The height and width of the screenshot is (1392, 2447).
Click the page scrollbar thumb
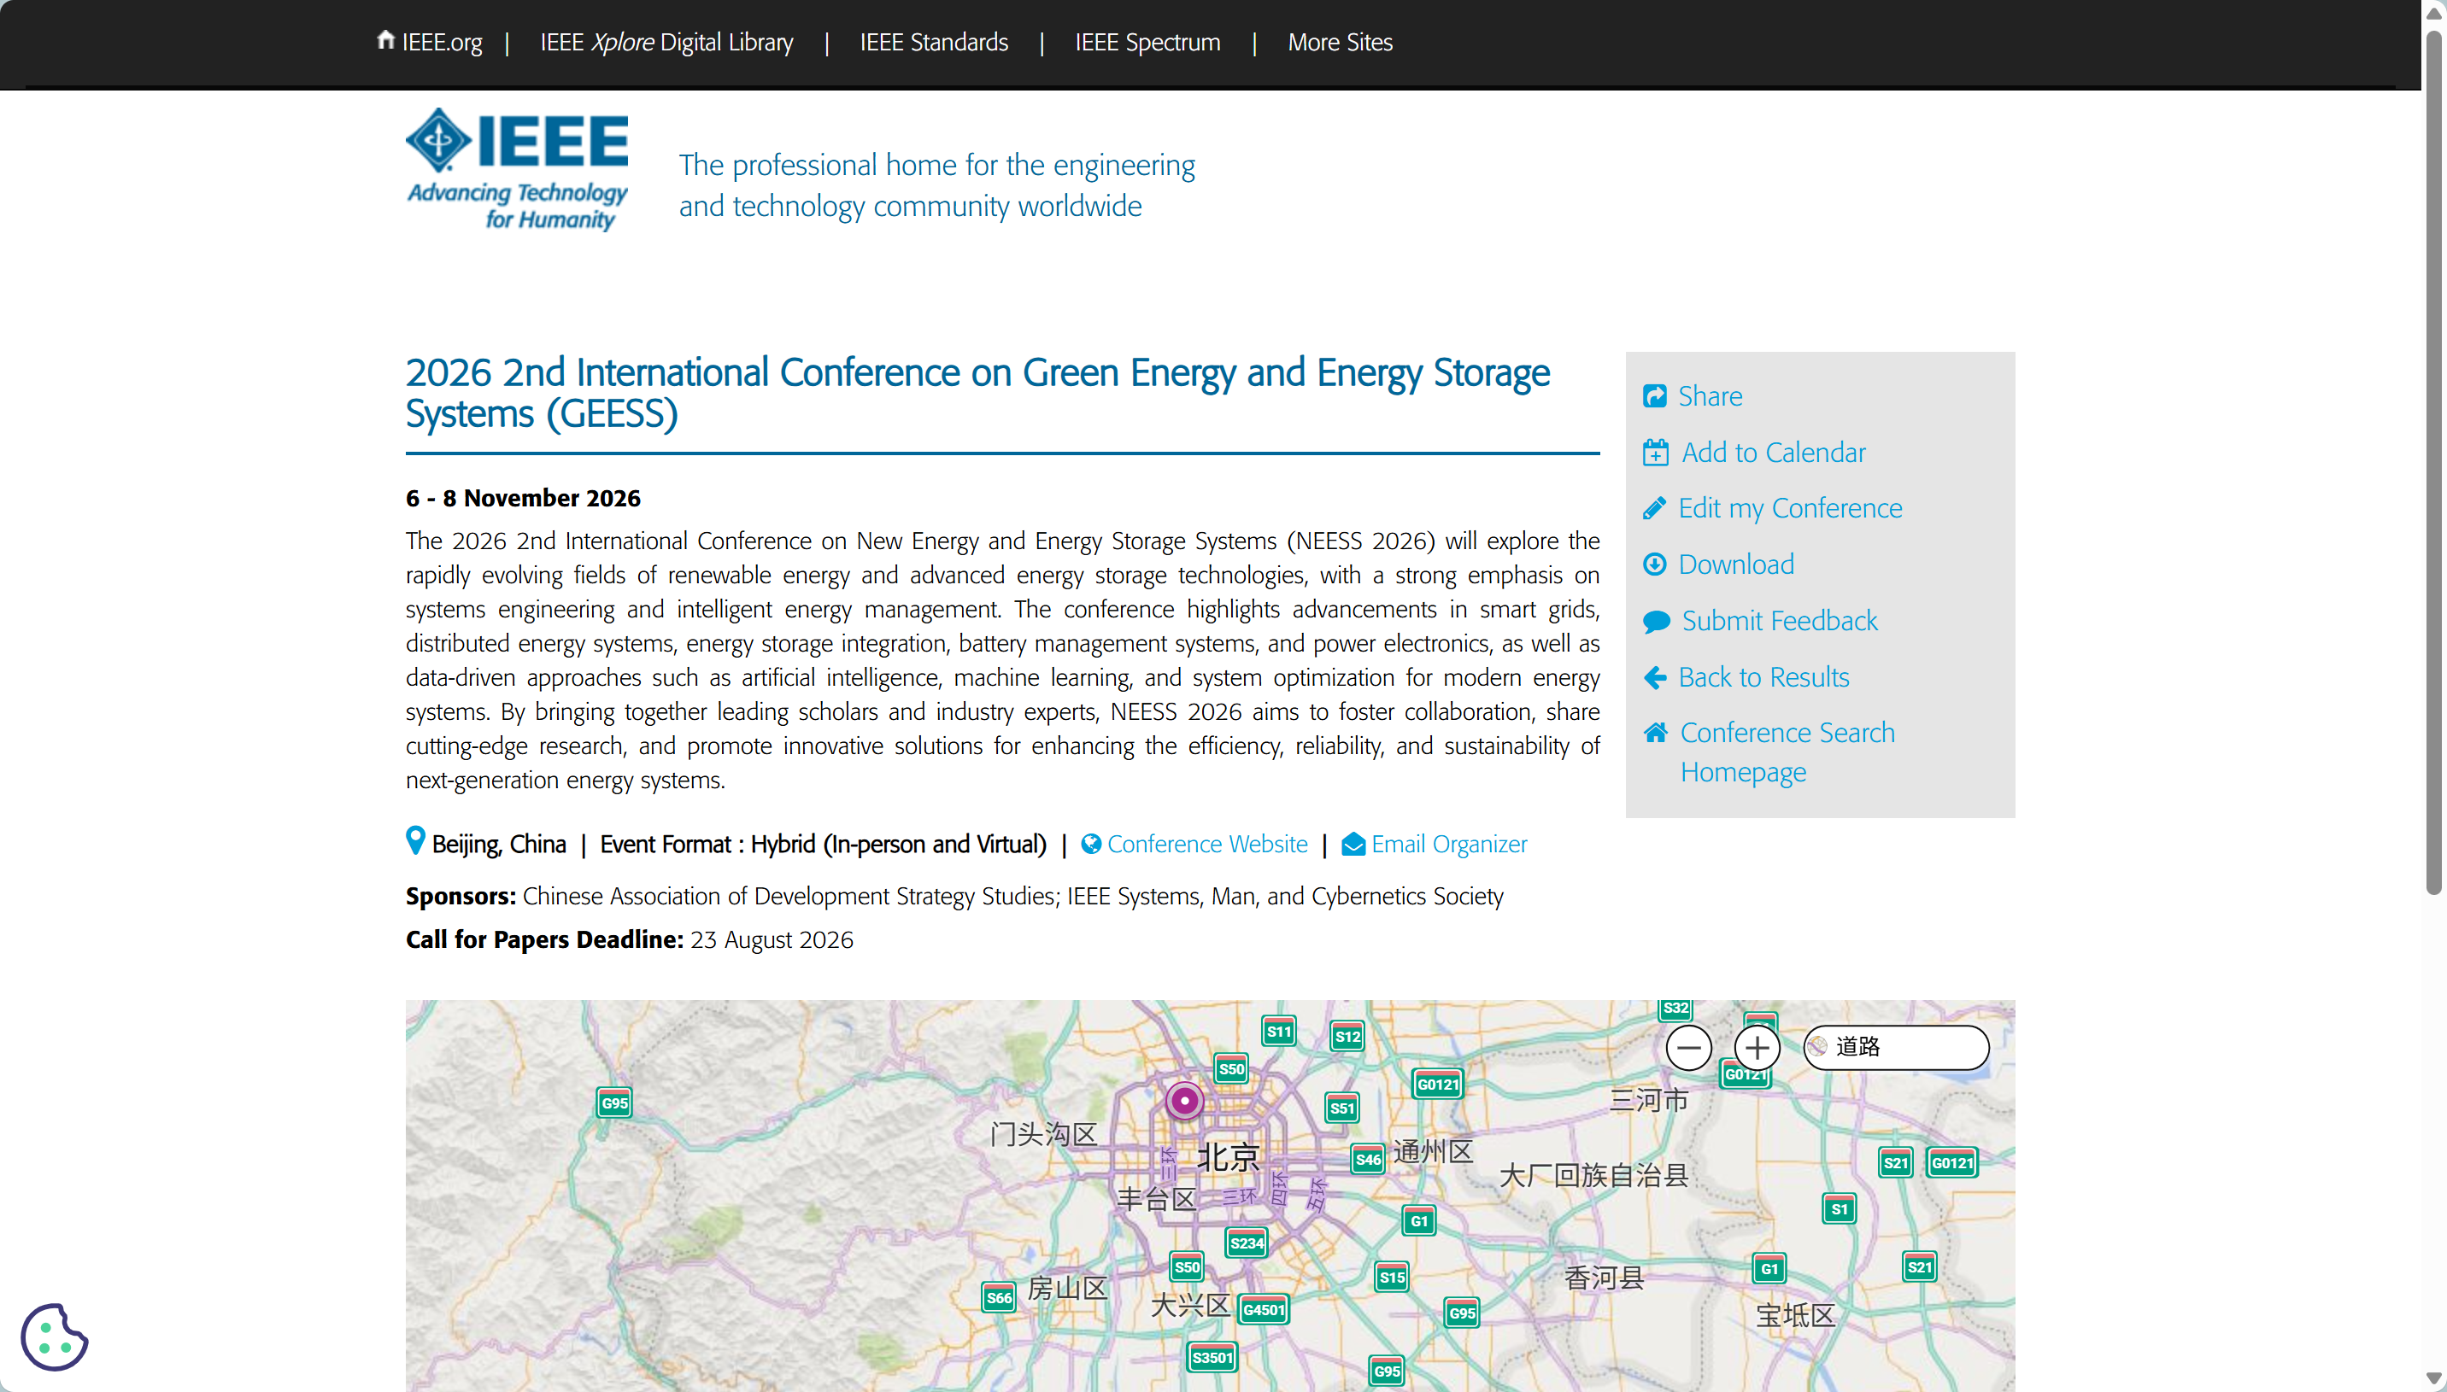pos(2433,465)
